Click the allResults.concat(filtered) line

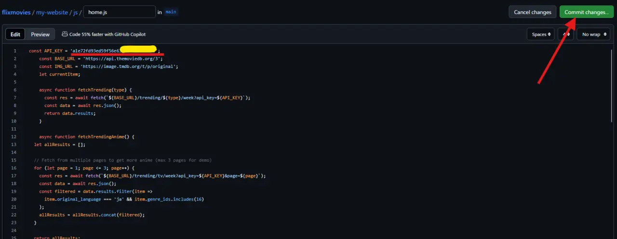pyautogui.click(x=92, y=214)
